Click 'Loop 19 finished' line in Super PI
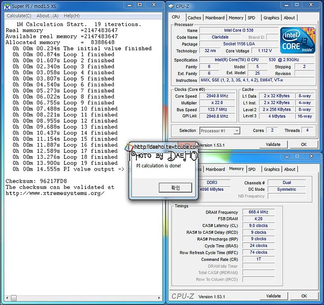The height and width of the screenshot is (305, 324). tap(65, 163)
